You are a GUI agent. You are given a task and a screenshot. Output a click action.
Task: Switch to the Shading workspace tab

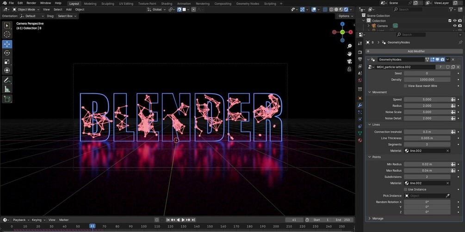click(x=167, y=4)
